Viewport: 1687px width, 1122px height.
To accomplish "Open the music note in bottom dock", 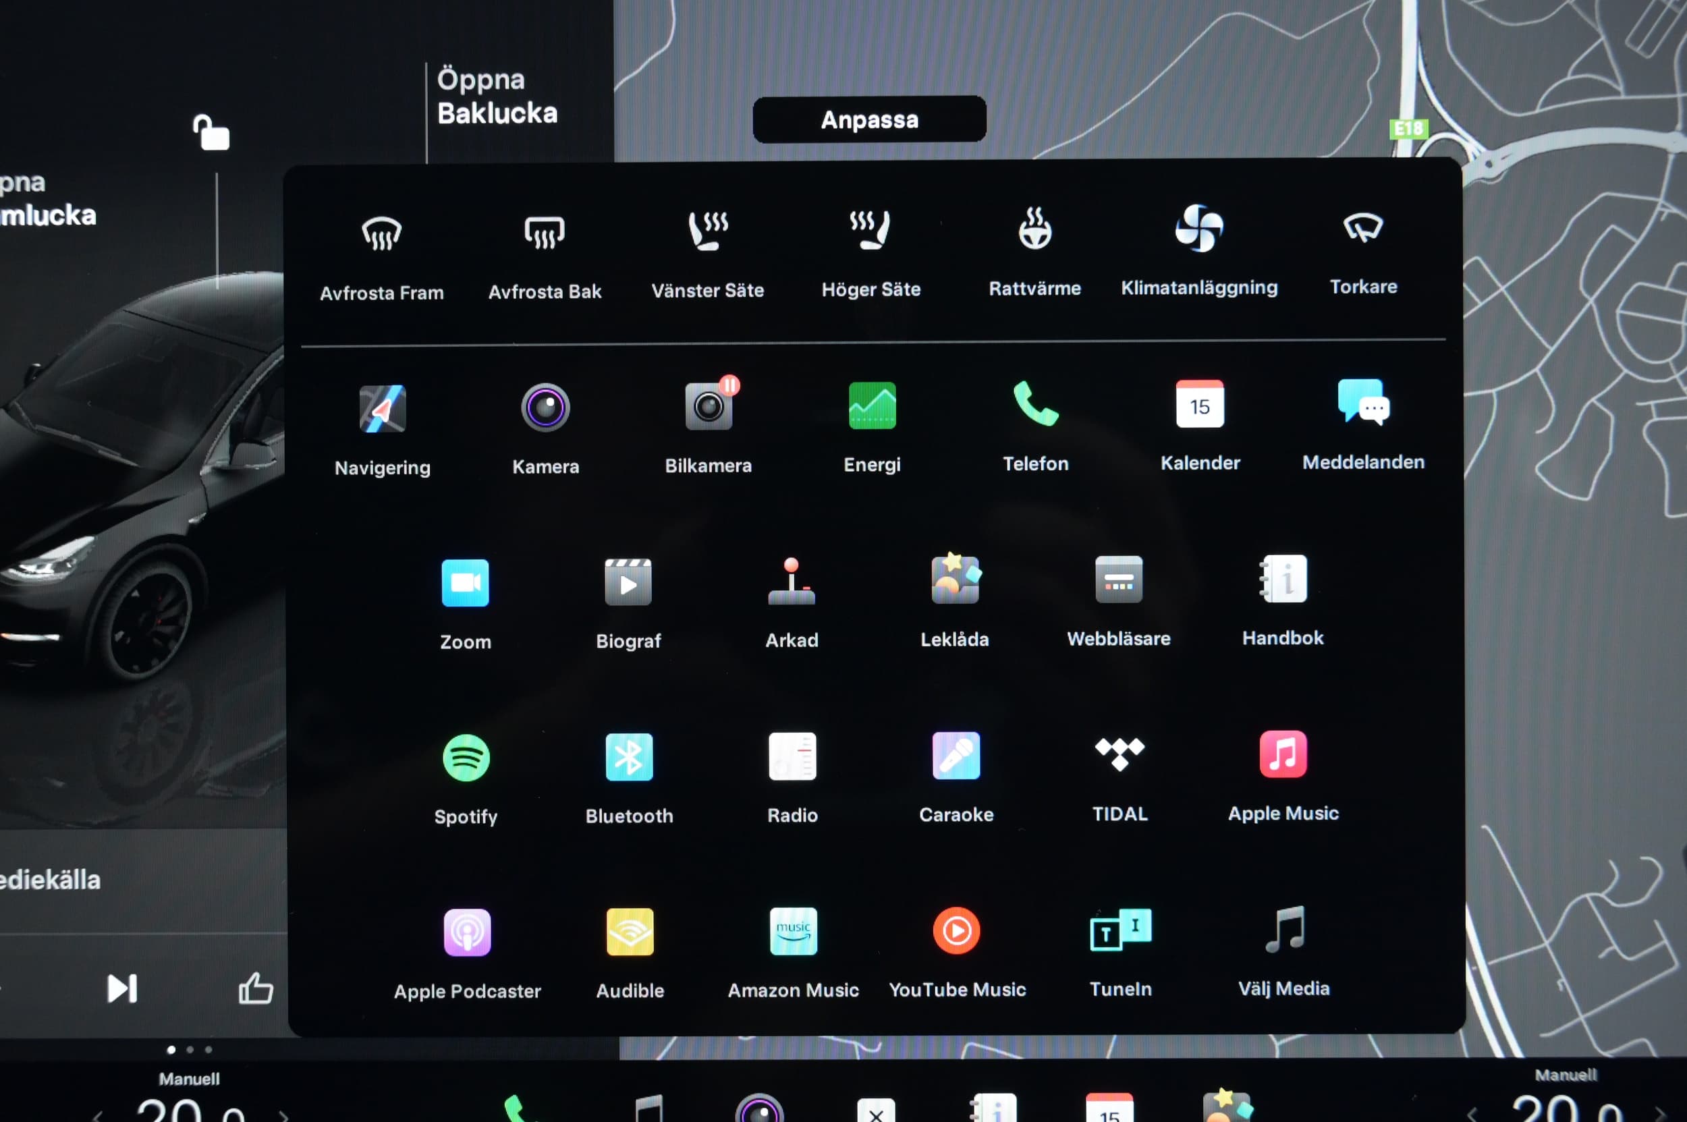I will click(x=648, y=1109).
